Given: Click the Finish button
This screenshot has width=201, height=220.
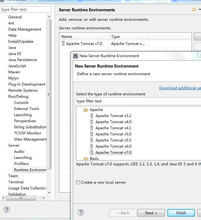Looking at the screenshot, I should (181, 213).
